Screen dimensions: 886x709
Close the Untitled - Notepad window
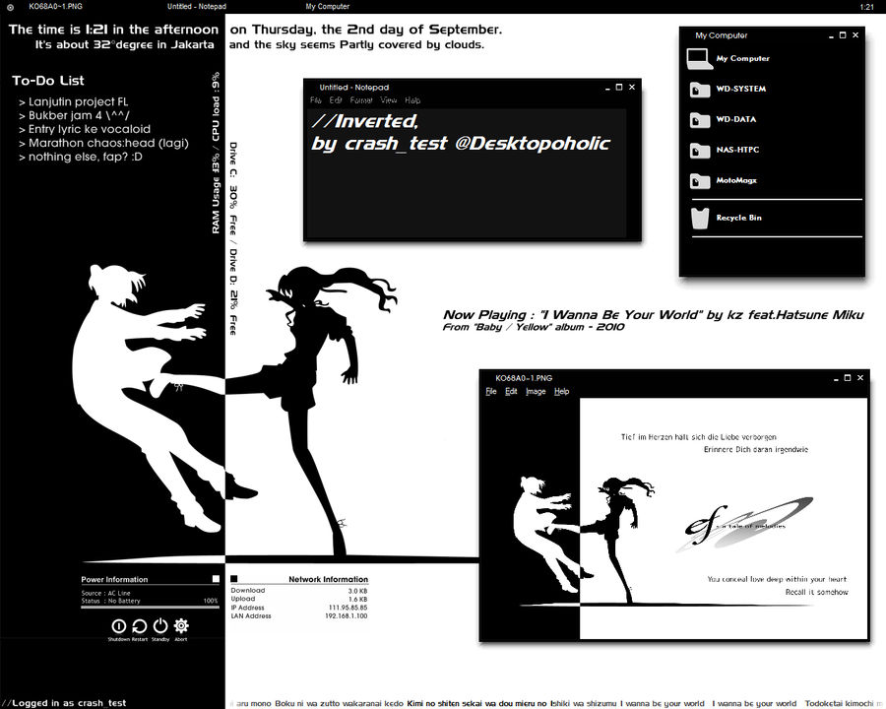click(x=632, y=87)
